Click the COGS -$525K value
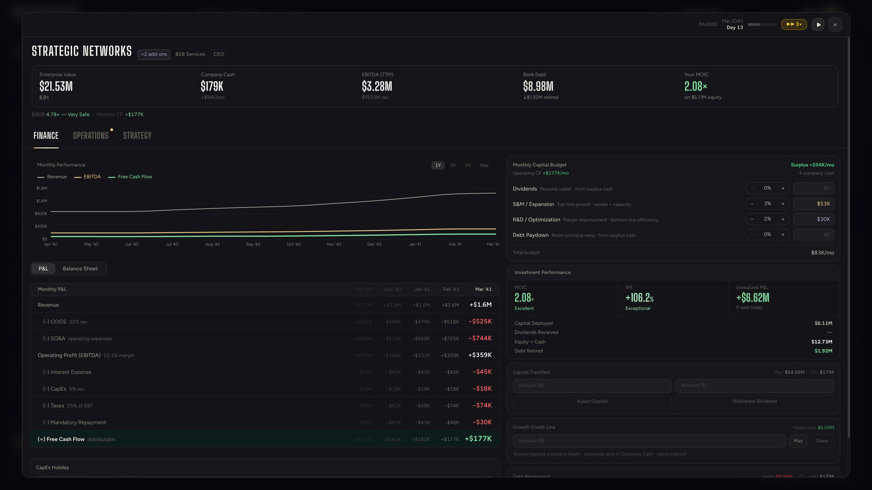This screenshot has width=872, height=490. click(480, 322)
